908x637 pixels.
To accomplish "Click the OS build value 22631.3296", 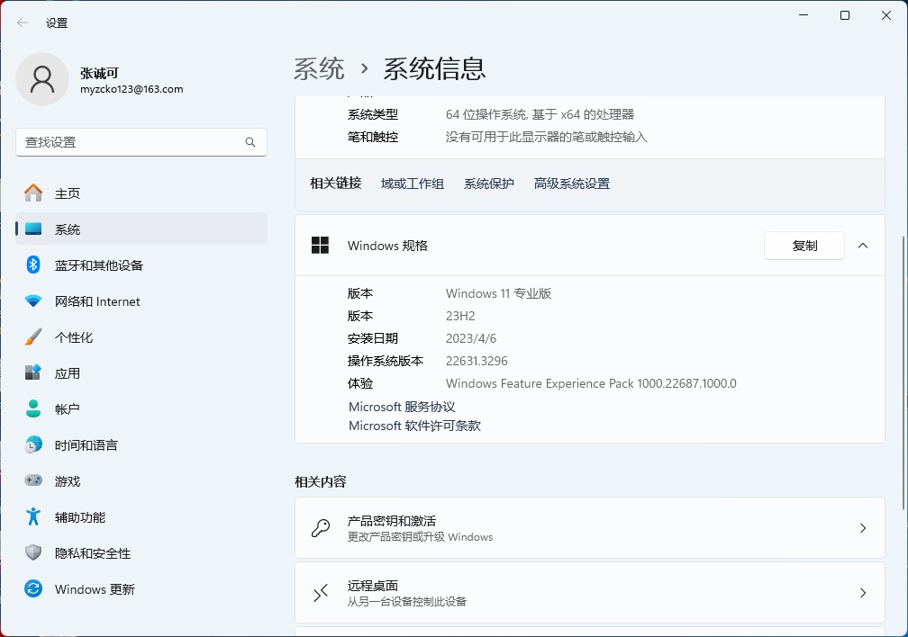I will 477,361.
